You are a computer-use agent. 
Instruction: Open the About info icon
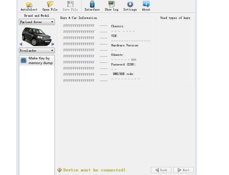point(146,4)
